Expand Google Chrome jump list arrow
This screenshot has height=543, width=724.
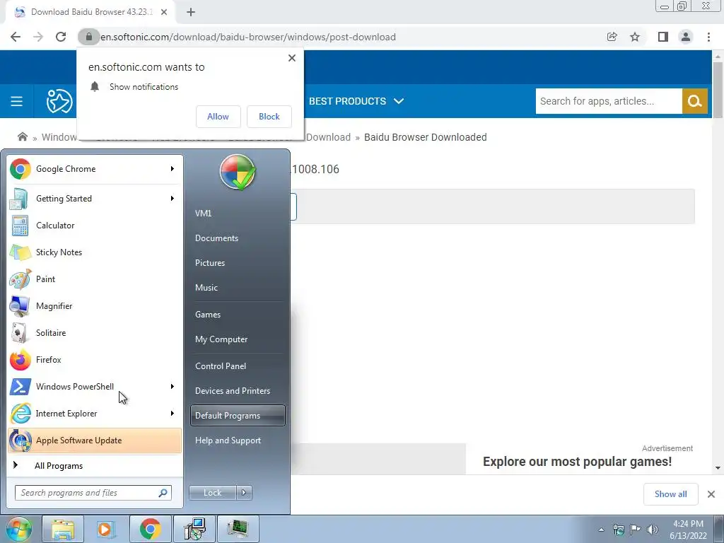tap(173, 169)
